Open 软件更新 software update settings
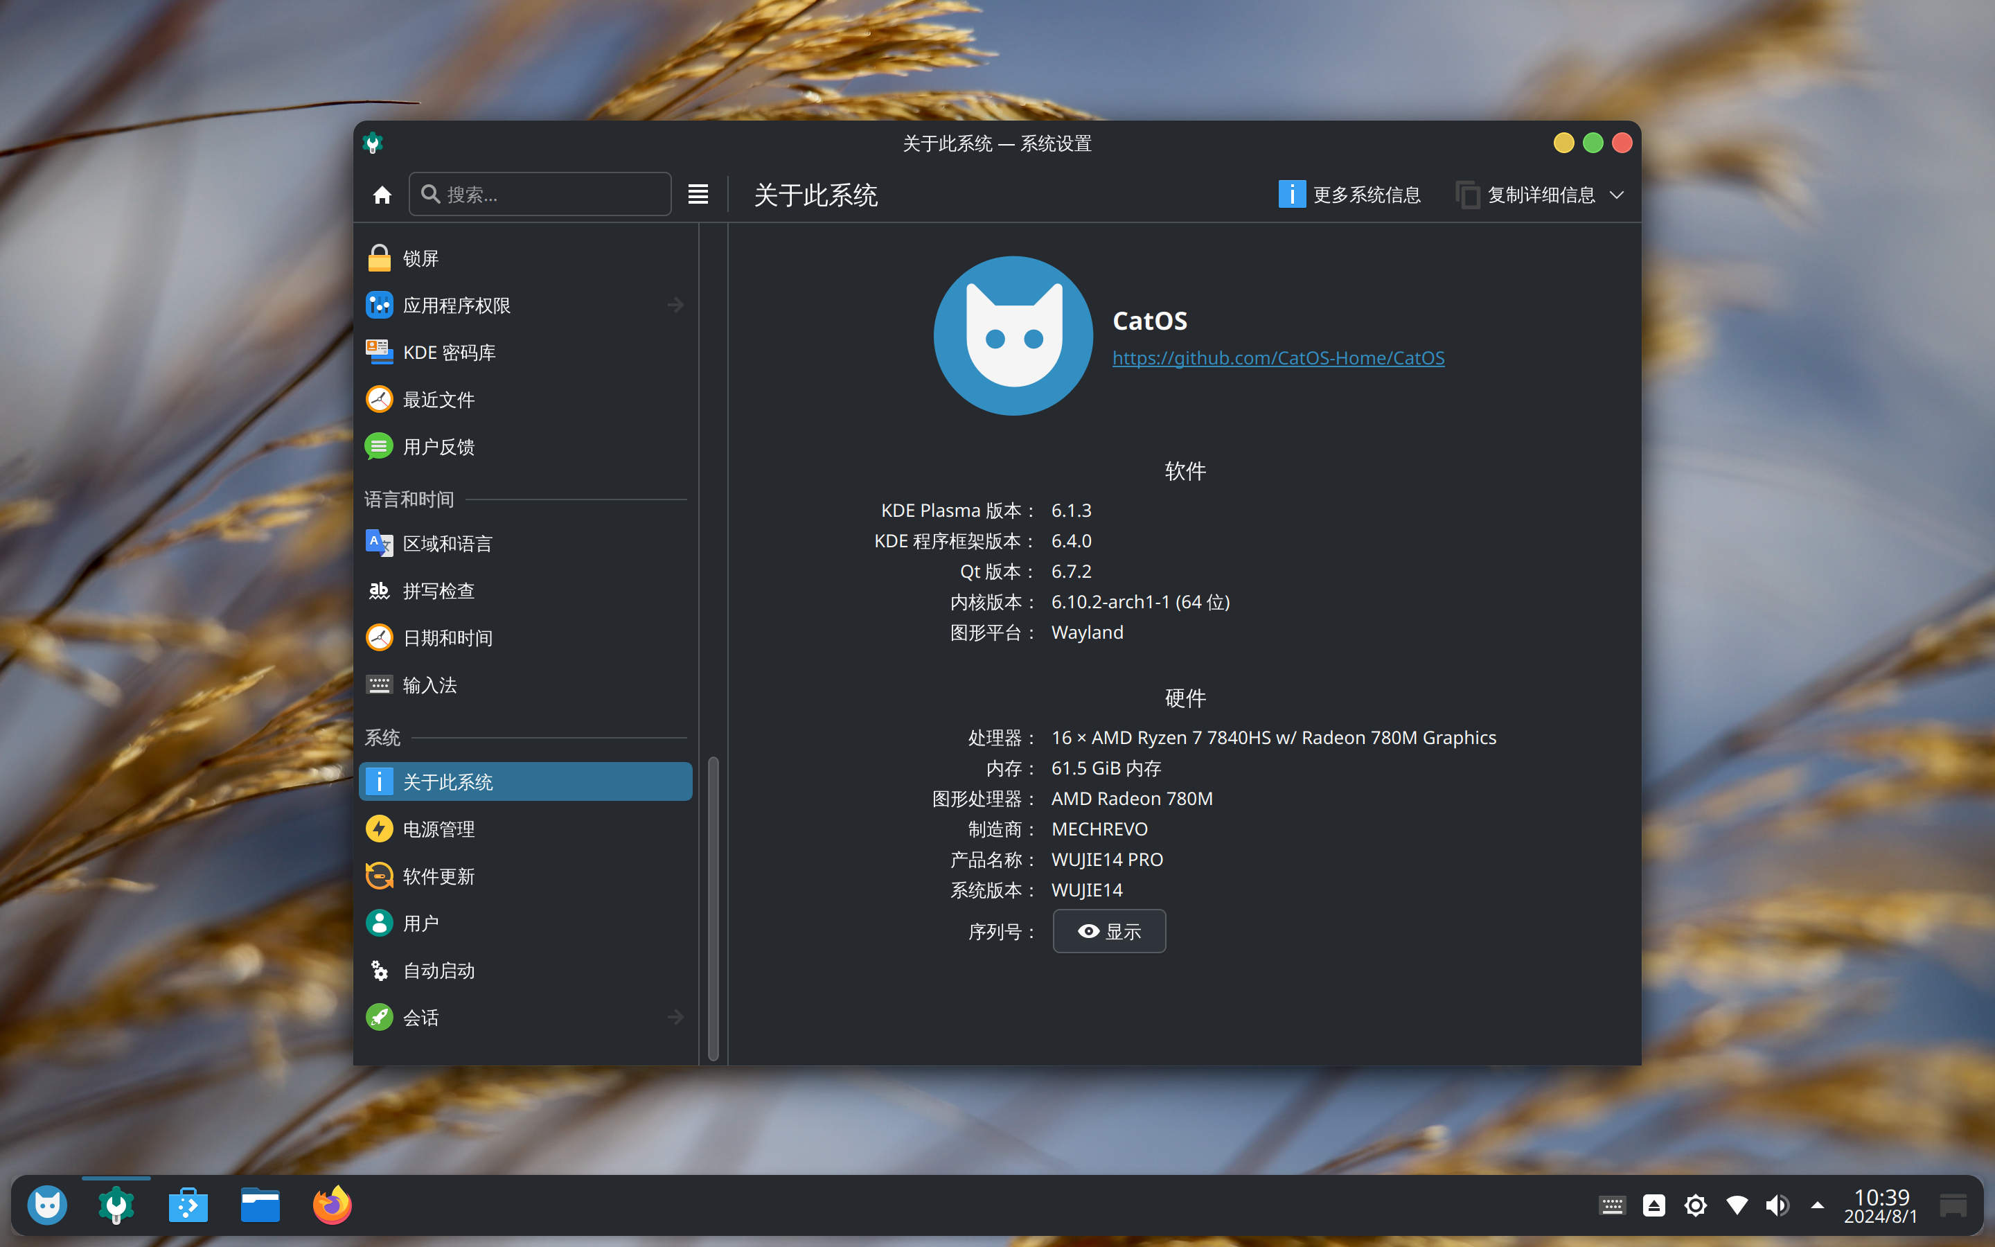 526,876
